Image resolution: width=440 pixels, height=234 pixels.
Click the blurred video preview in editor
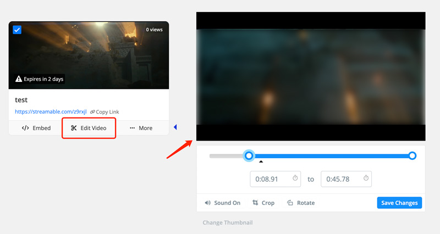[311, 76]
